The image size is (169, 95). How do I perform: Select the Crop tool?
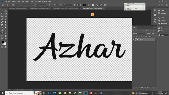click(2, 16)
